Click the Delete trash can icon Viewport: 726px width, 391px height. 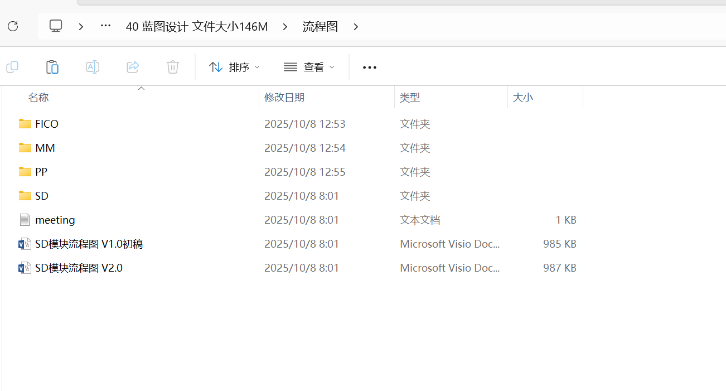pyautogui.click(x=173, y=67)
